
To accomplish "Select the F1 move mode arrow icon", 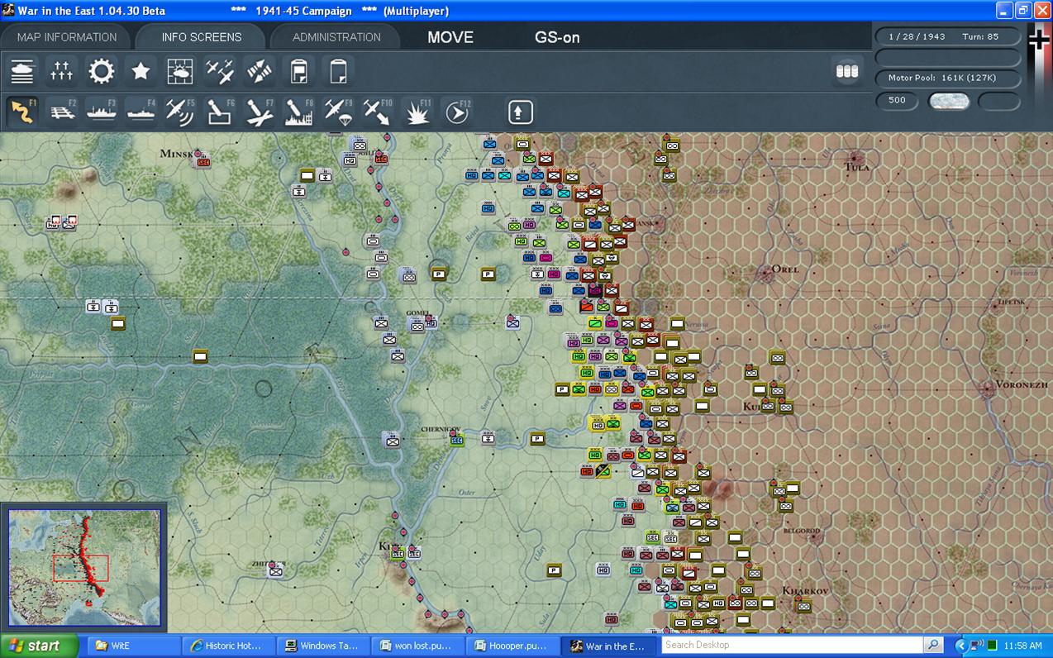I will pyautogui.click(x=22, y=112).
